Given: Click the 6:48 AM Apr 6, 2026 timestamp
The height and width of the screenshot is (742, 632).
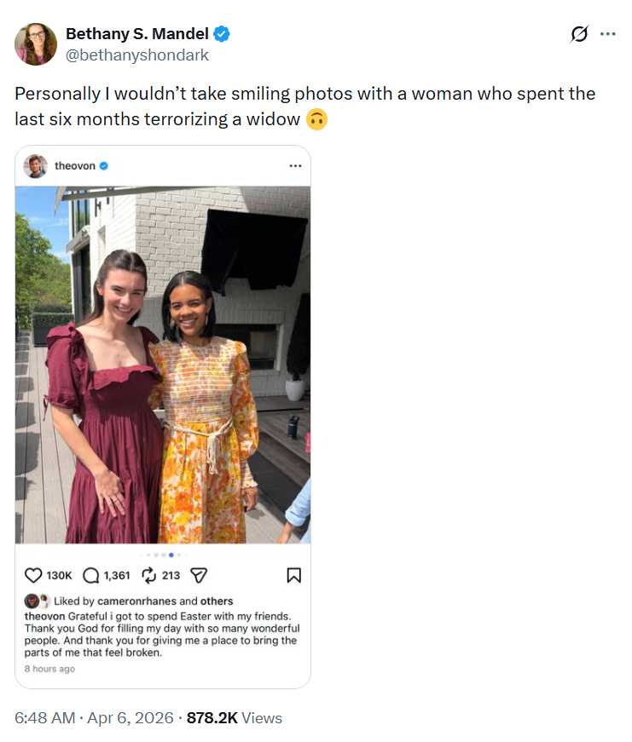Looking at the screenshot, I should (94, 717).
